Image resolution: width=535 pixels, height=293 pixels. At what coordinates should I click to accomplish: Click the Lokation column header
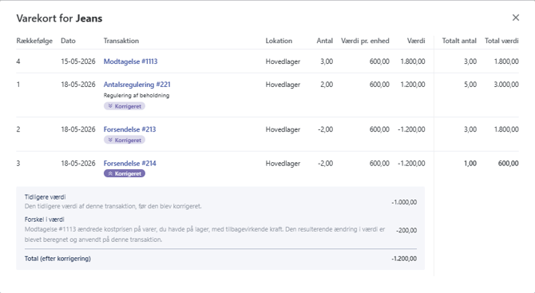coord(279,41)
